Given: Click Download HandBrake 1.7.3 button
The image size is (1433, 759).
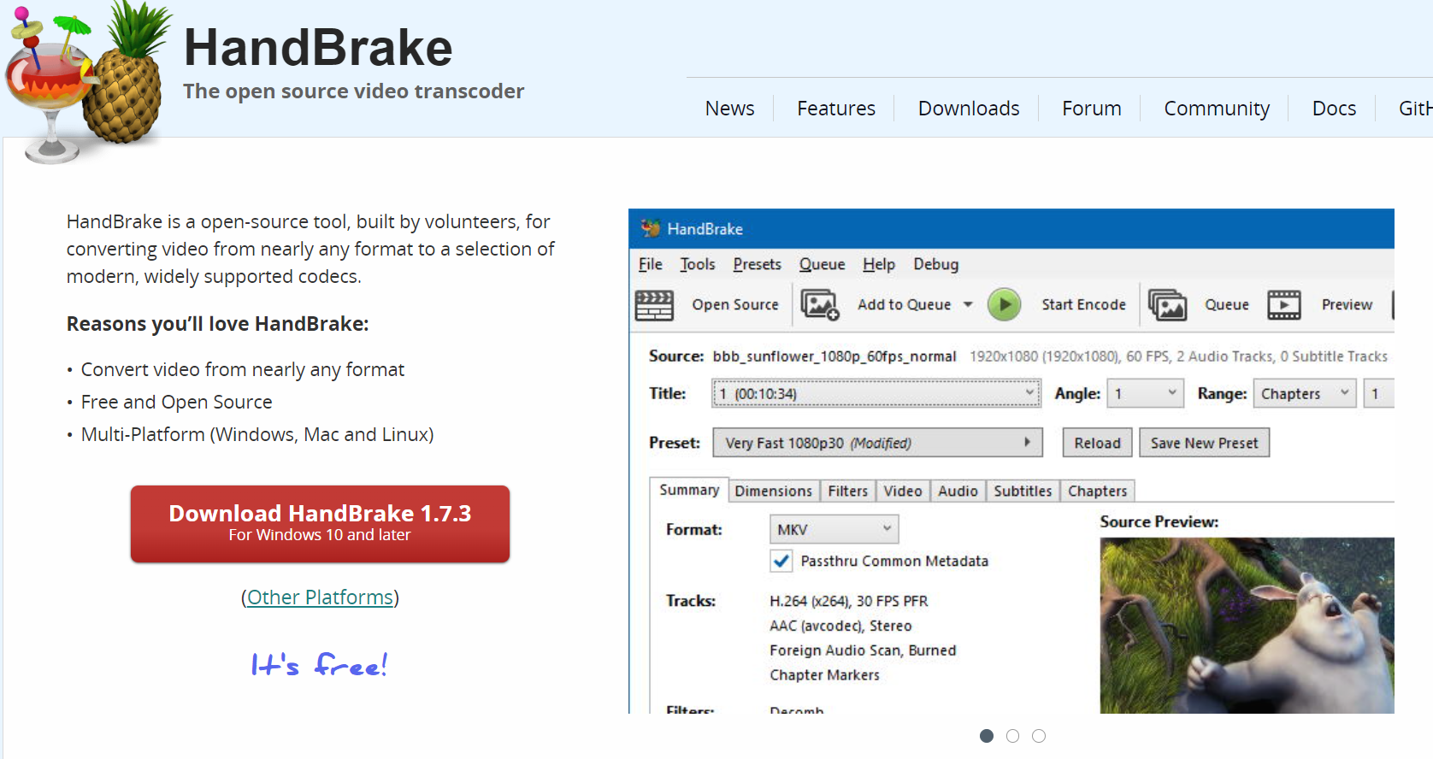Looking at the screenshot, I should 320,524.
